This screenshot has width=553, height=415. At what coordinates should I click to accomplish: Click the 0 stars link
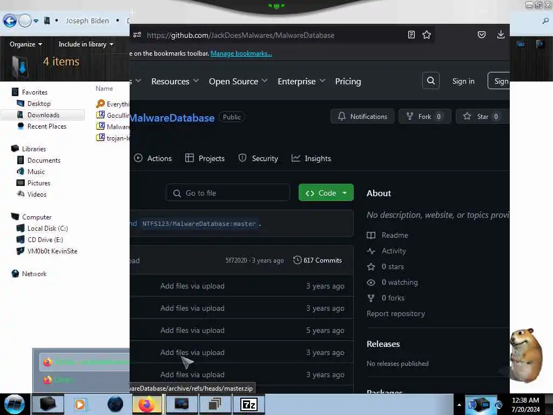click(386, 267)
